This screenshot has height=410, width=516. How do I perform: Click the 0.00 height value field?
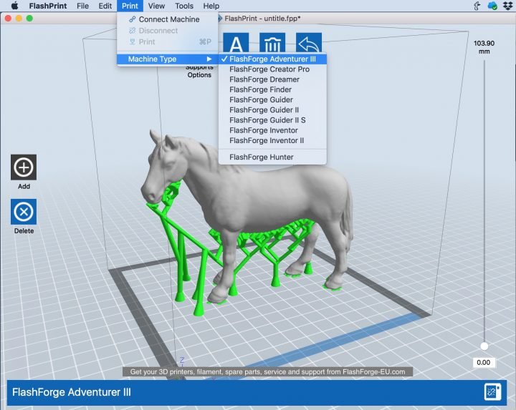click(x=484, y=363)
